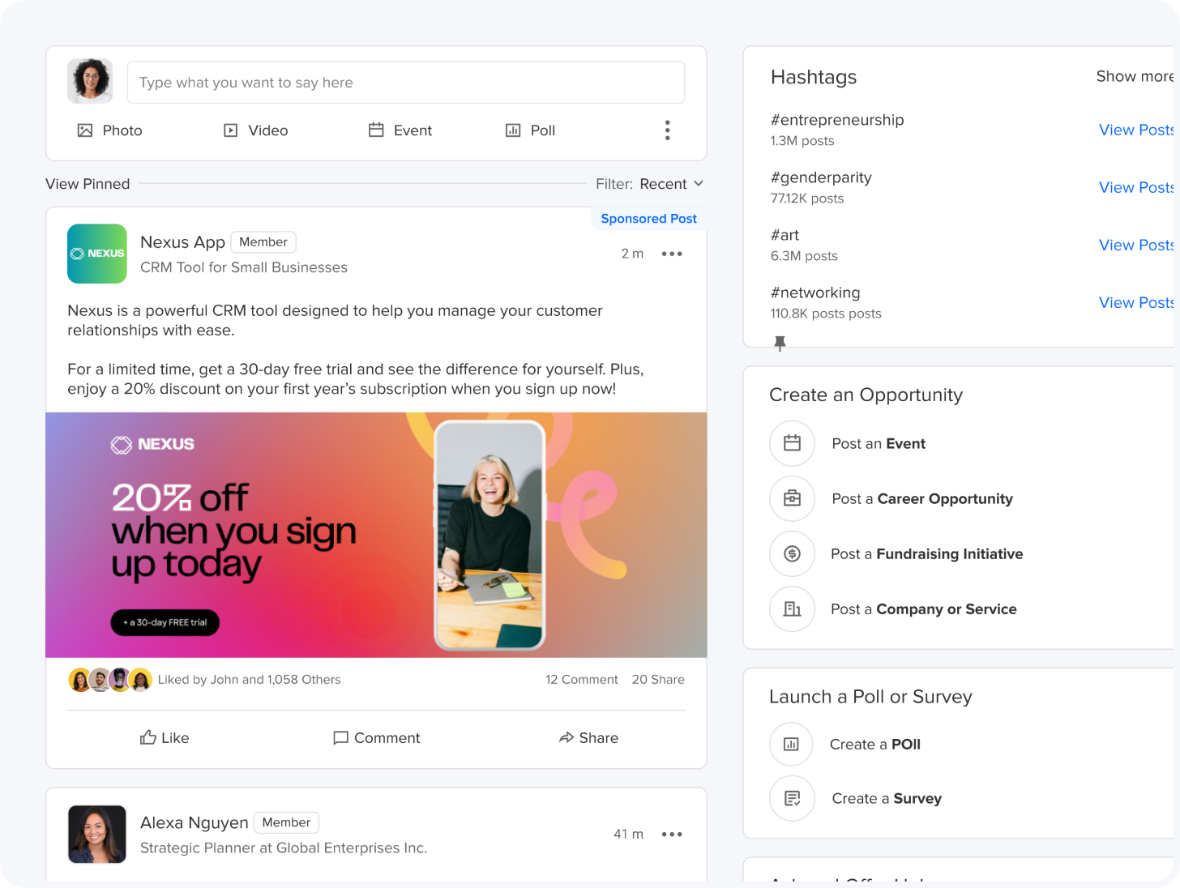This screenshot has width=1180, height=888.
Task: Click the Video button label
Action: [x=268, y=130]
